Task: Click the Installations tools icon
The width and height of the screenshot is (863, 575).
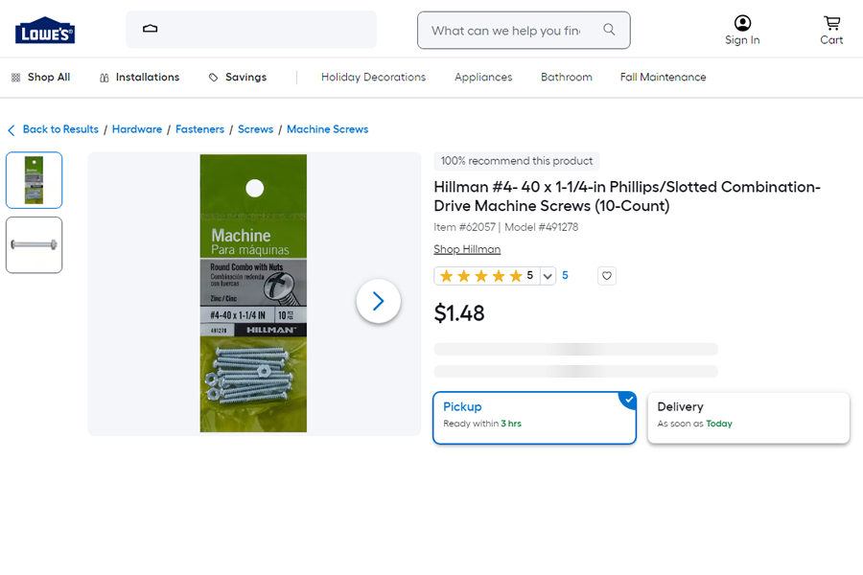Action: (x=104, y=78)
